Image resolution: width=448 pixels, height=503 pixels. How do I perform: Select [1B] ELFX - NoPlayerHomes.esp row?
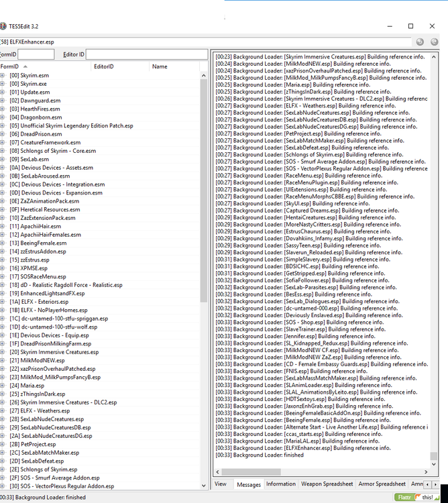99,311
